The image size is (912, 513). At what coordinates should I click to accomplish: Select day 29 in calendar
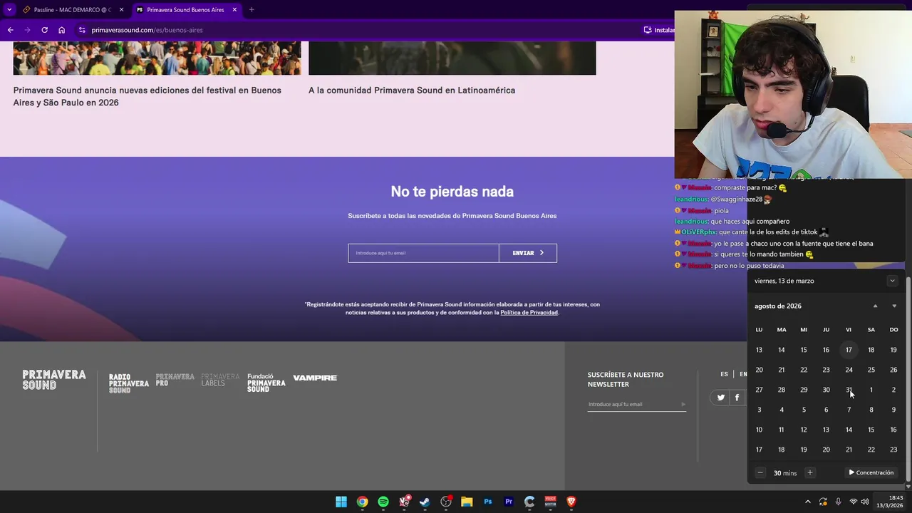804,390
